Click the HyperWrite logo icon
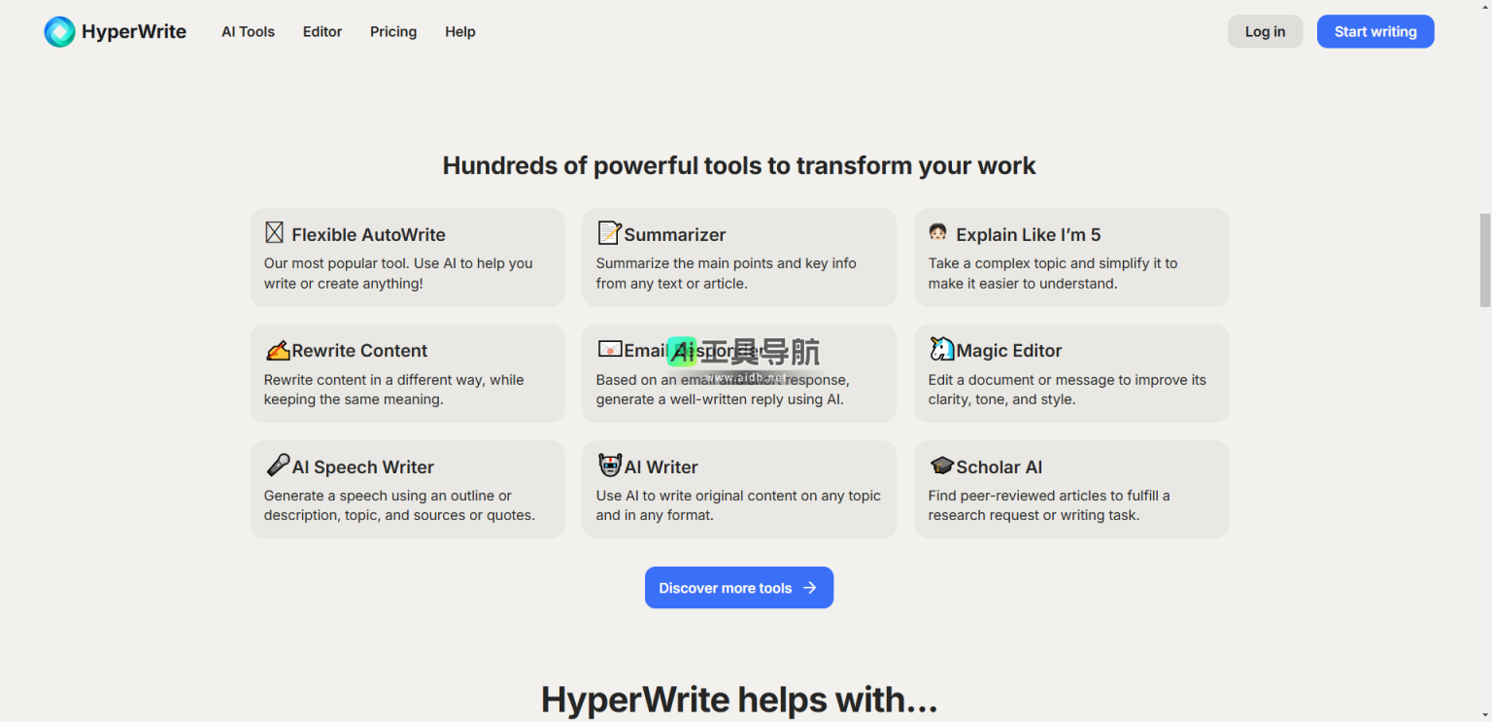The width and height of the screenshot is (1492, 722). point(58,31)
